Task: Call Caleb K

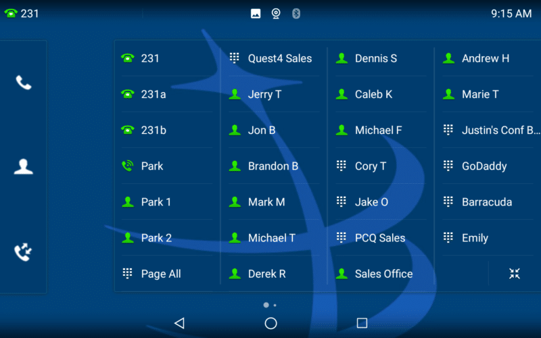Action: point(381,94)
